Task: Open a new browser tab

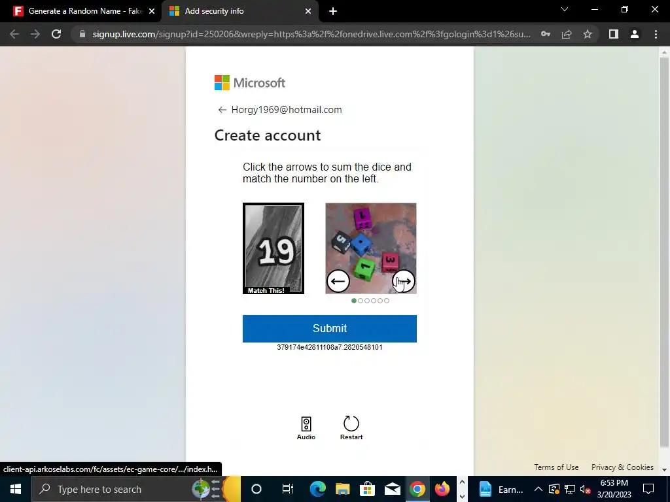Action: [x=333, y=11]
